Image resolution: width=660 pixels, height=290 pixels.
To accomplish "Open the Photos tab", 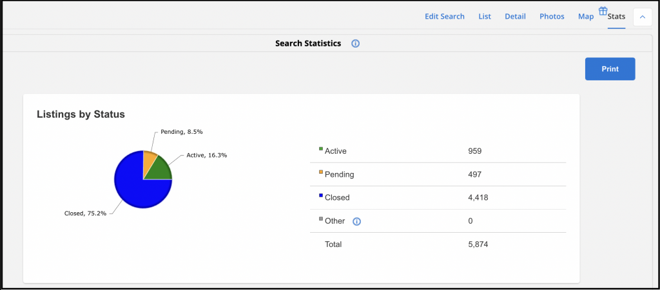I will (552, 17).
